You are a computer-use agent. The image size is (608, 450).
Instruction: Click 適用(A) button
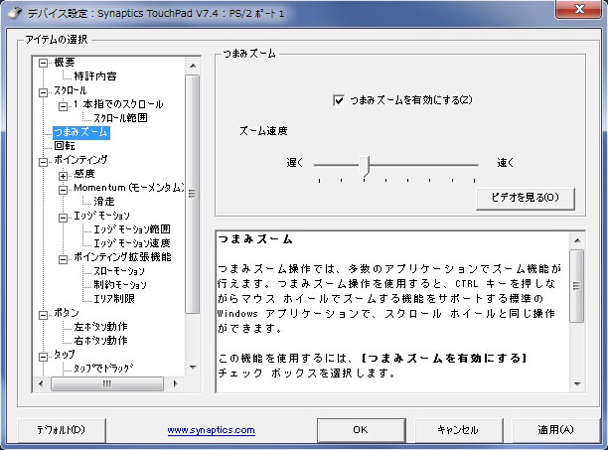point(555,430)
